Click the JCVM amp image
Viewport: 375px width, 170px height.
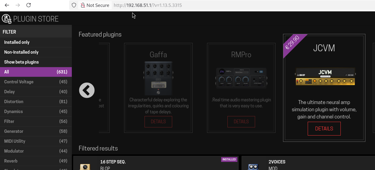coord(325,76)
